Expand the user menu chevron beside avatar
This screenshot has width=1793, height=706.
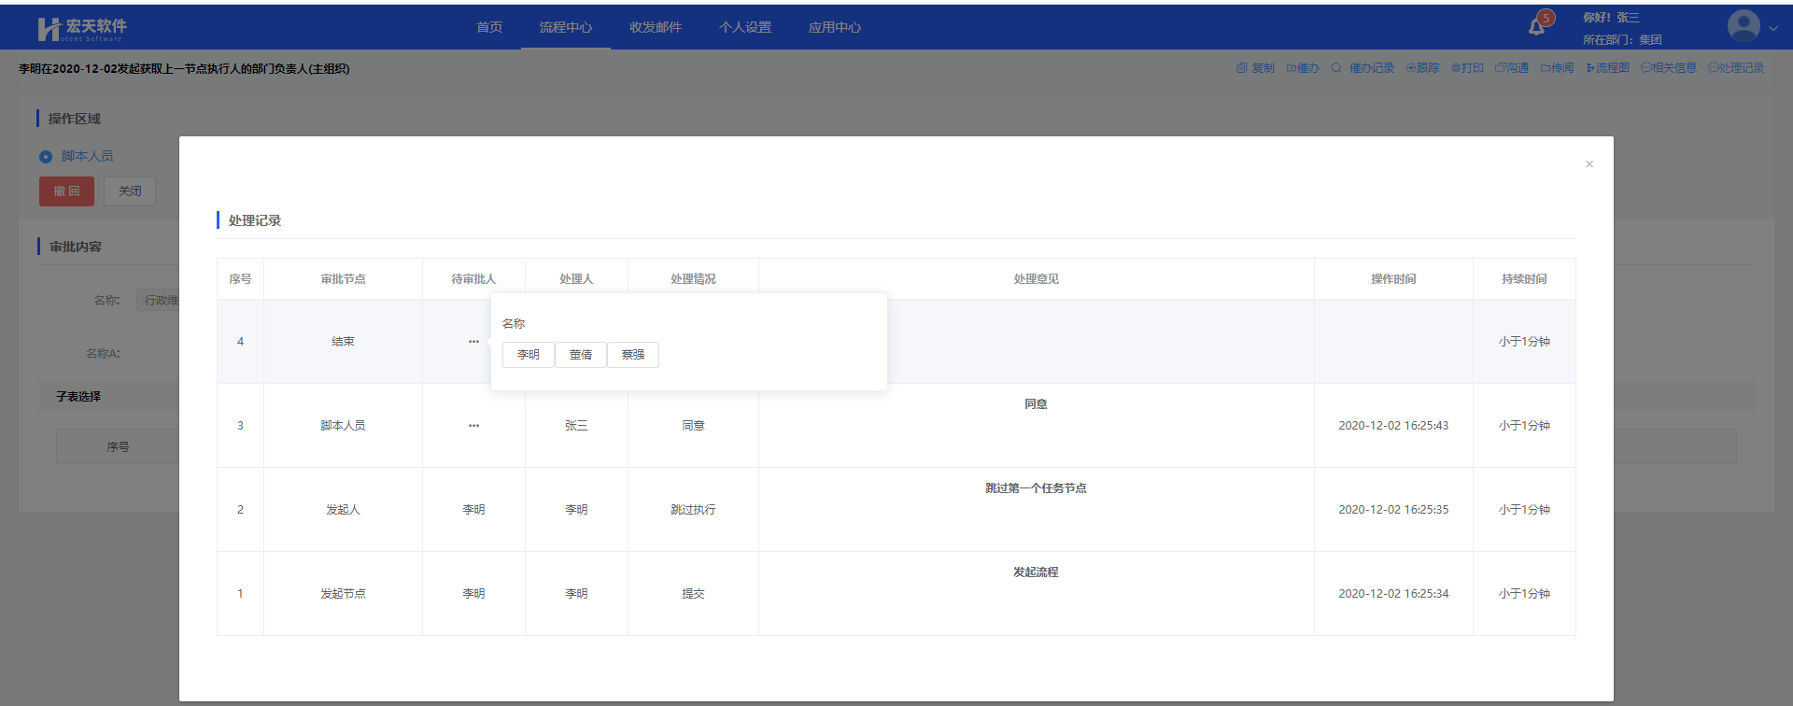[1772, 28]
